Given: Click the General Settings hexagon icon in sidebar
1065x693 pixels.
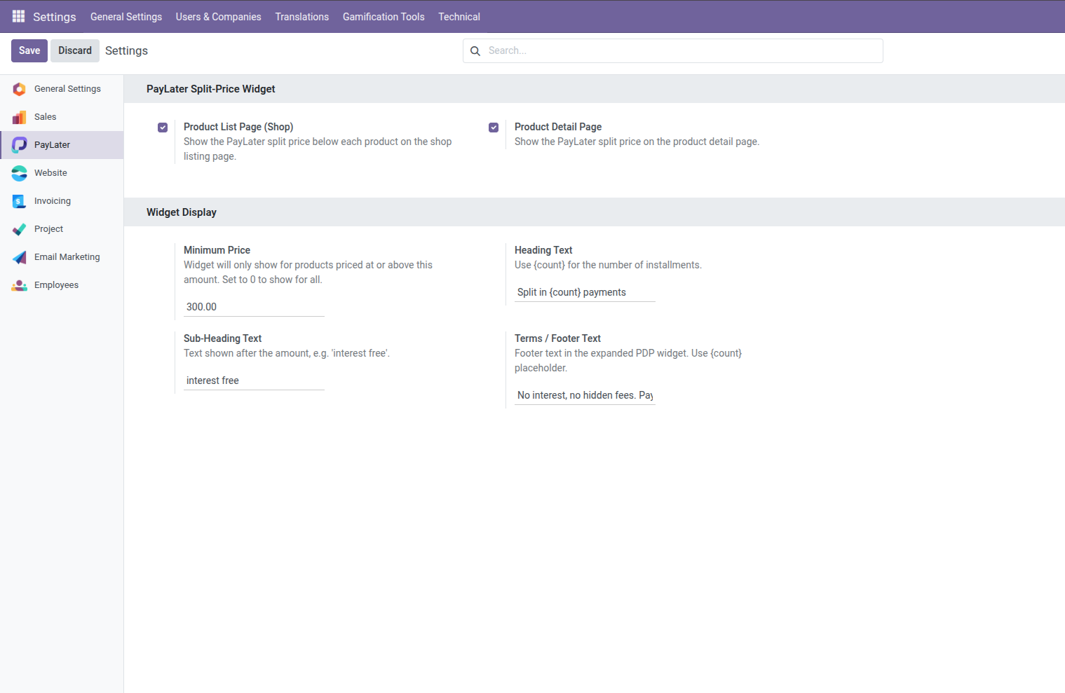Looking at the screenshot, I should pos(19,89).
